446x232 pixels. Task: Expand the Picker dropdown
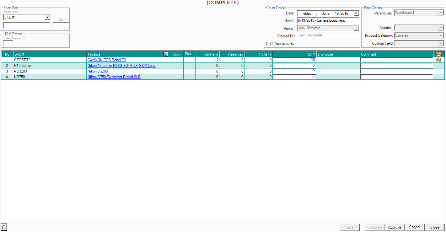click(356, 28)
